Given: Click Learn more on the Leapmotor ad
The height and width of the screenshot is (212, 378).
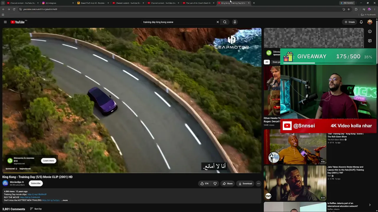Looking at the screenshot, I should (49, 161).
